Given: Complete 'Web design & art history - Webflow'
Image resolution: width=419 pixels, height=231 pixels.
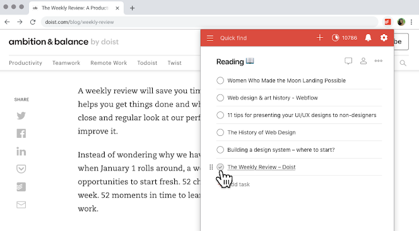Looking at the screenshot, I should (220, 98).
